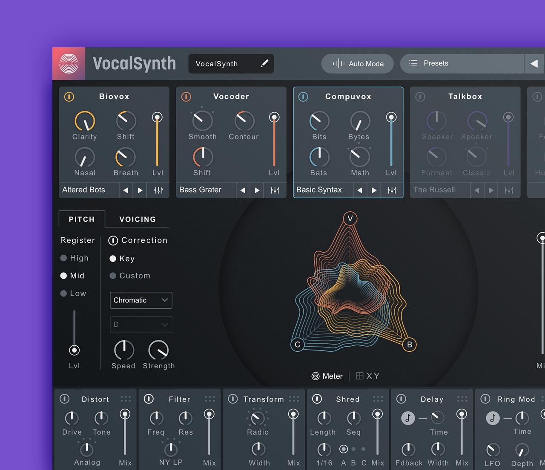Select the Meter view button

coord(327,376)
